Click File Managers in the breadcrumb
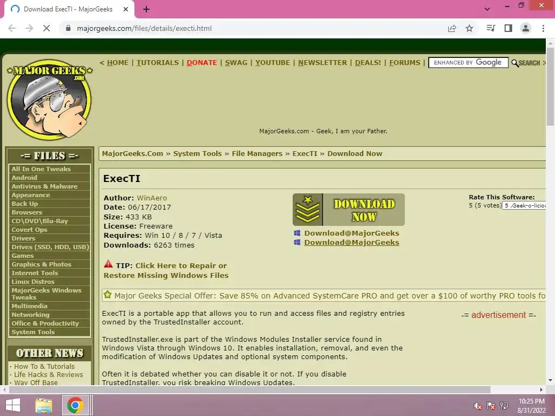The height and width of the screenshot is (416, 555). coord(257,153)
